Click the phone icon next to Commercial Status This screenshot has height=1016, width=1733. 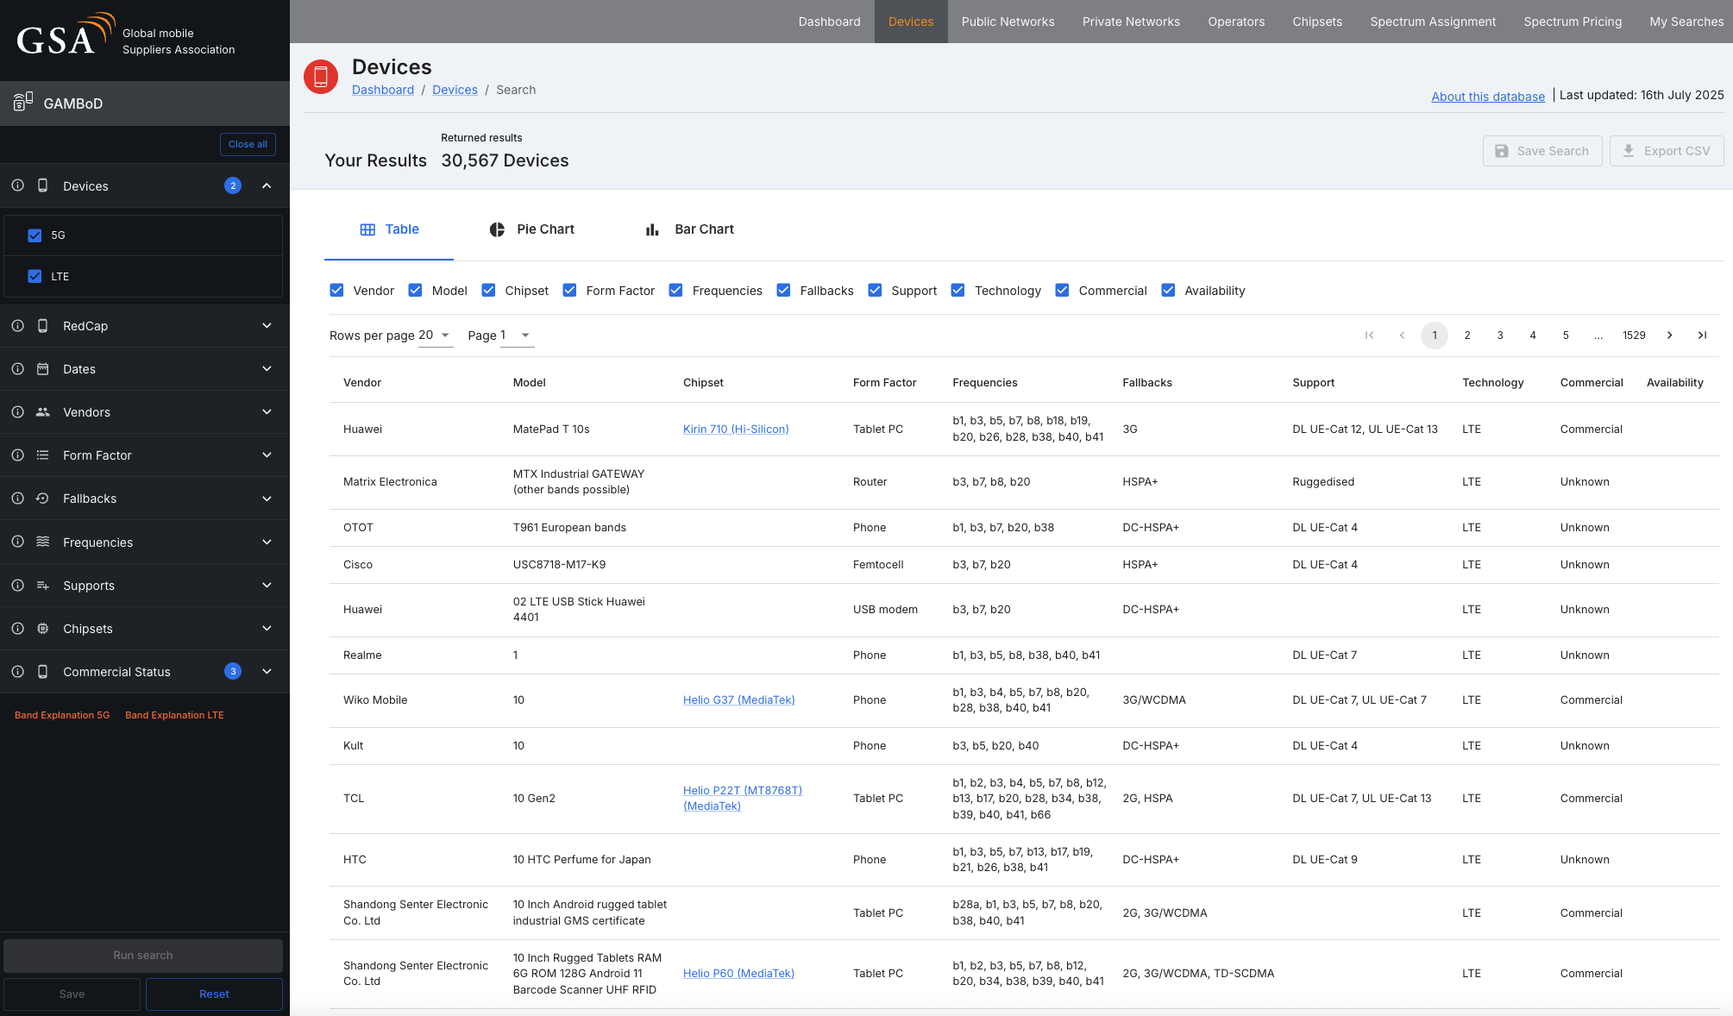click(x=42, y=672)
